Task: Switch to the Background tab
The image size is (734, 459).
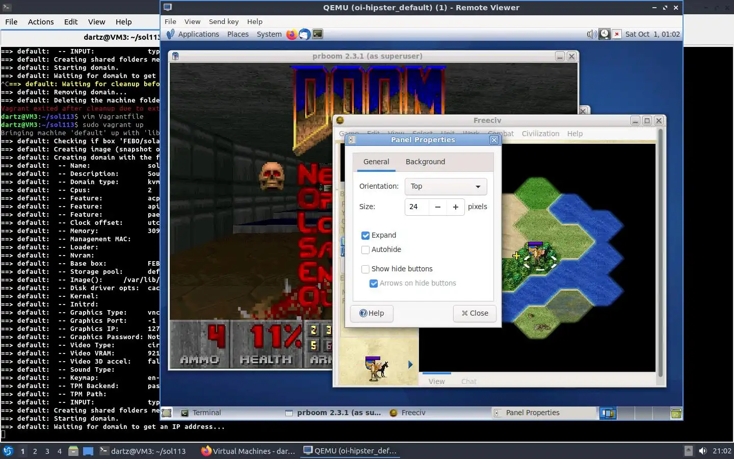Action: (x=425, y=162)
